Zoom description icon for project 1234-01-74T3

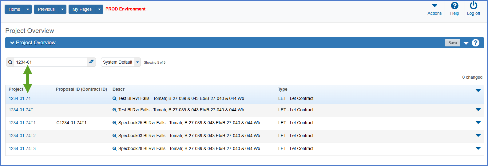114,149
